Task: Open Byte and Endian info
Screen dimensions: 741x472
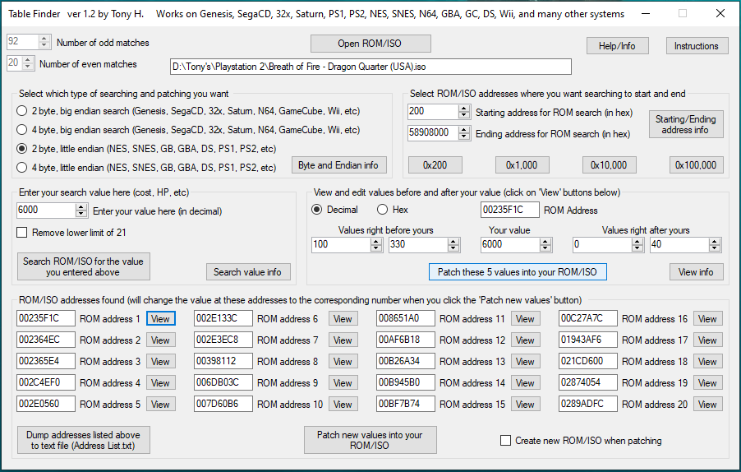Action: (x=338, y=165)
